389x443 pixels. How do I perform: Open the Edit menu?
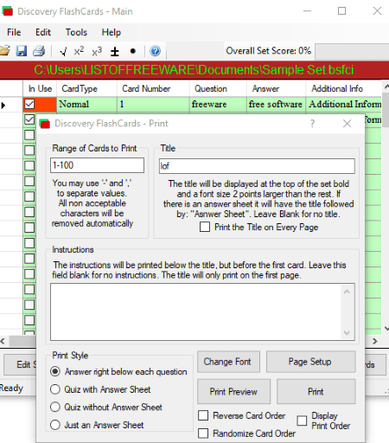point(43,32)
